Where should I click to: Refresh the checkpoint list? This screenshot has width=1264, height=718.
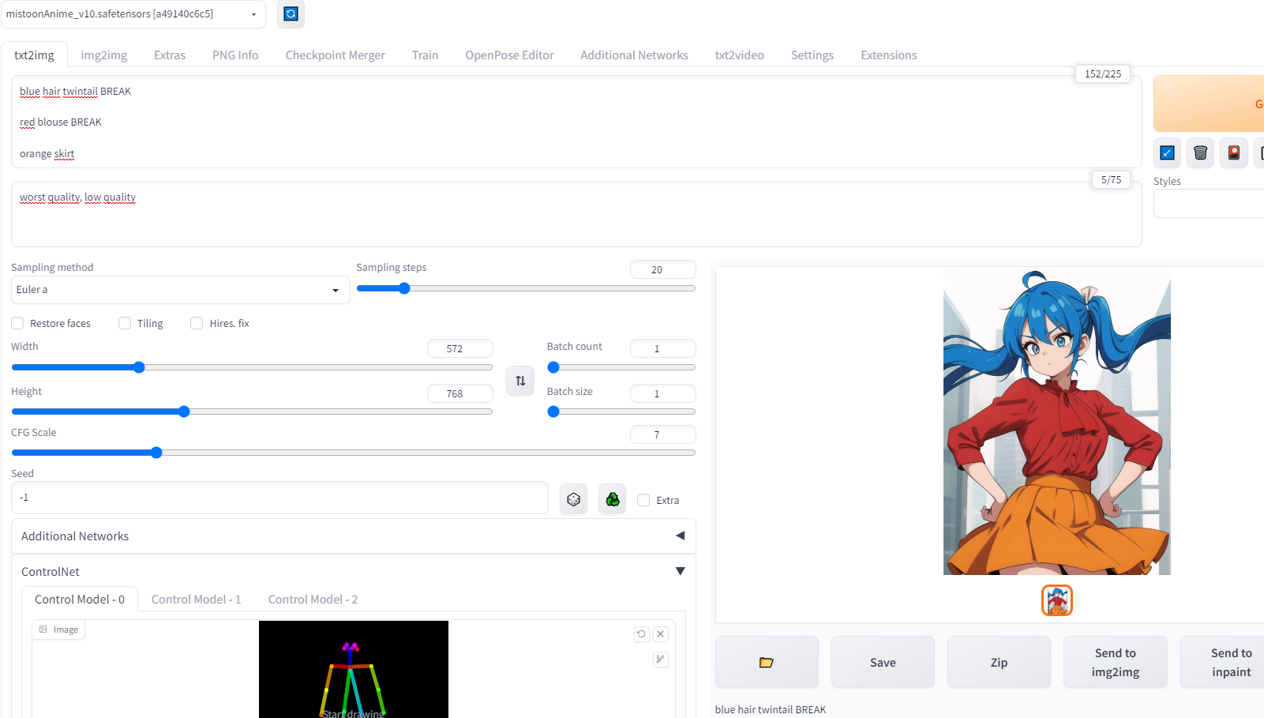pos(291,14)
